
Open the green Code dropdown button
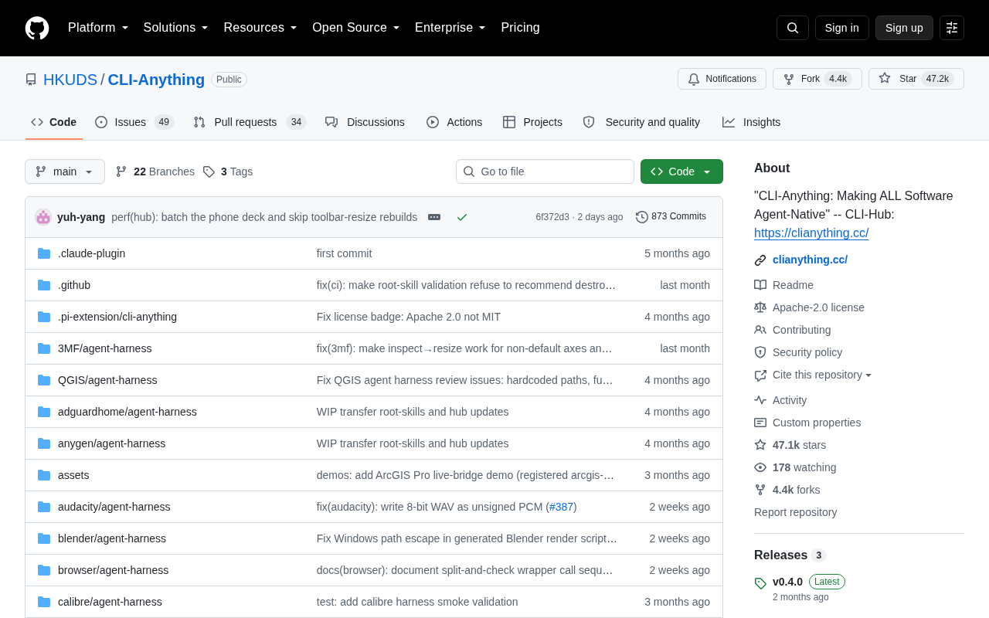tap(681, 171)
